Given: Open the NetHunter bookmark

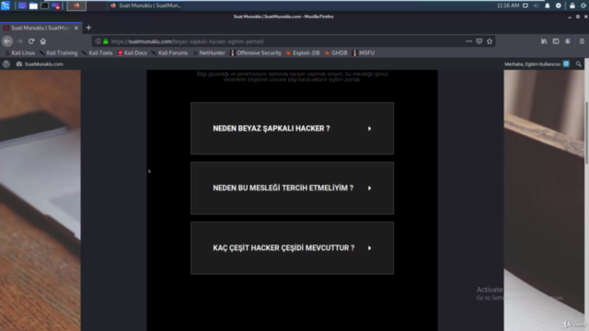Looking at the screenshot, I should pos(209,53).
